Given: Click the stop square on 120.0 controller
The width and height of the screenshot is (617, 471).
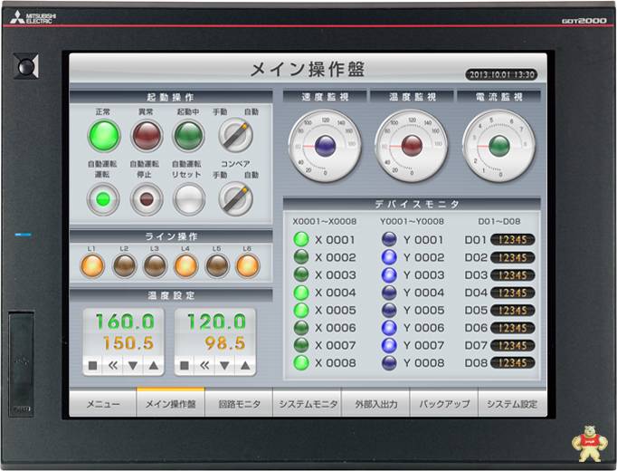Looking at the screenshot, I should [185, 366].
